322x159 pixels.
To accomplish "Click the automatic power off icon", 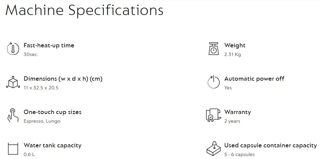I will coord(214,82).
